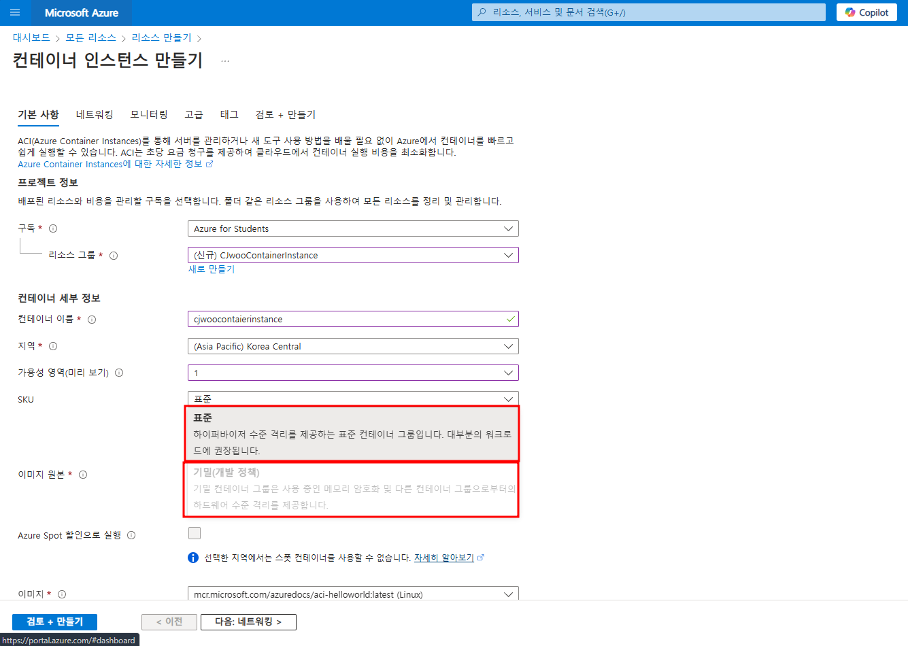Open the 이미지 aci-helloworld dropdown

[x=353, y=594]
